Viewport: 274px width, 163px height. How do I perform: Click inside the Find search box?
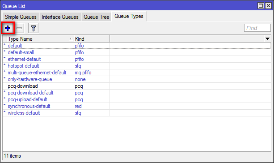pyautogui.click(x=257, y=28)
